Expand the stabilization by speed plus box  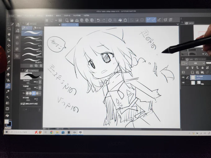pyautogui.click(x=21, y=104)
